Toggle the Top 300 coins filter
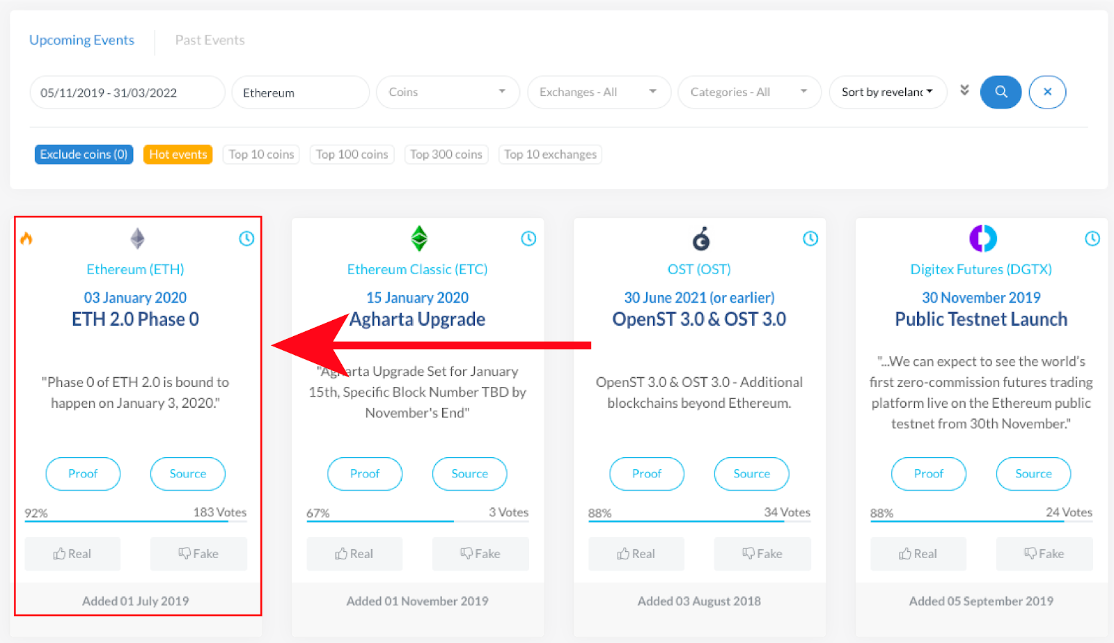The height and width of the screenshot is (643, 1114). point(446,154)
